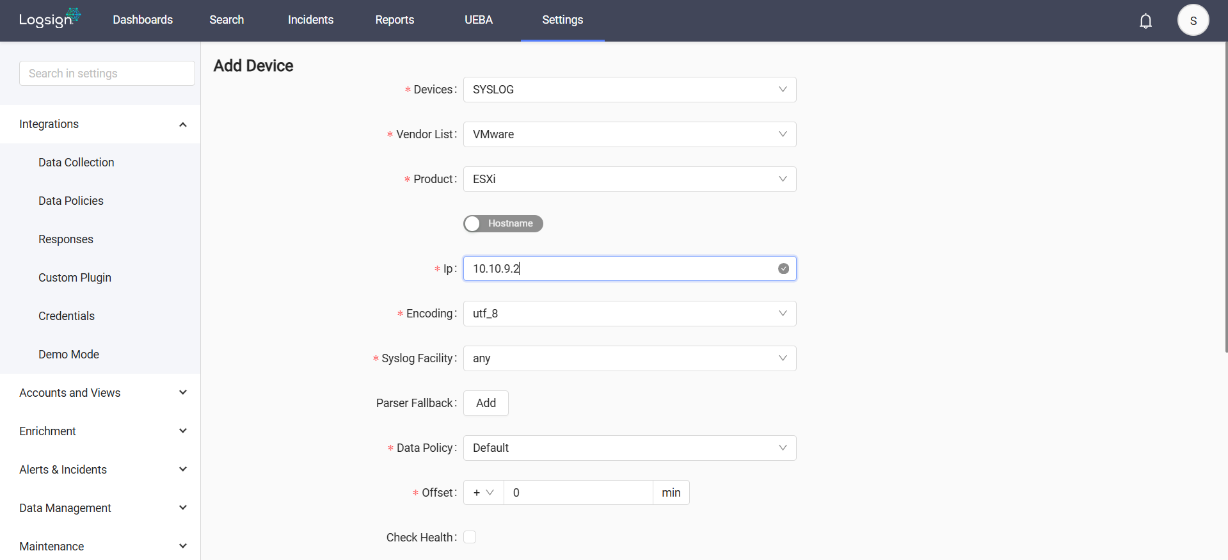Open the Vendor List dropdown showing VMware
This screenshot has height=560, width=1228.
(x=630, y=134)
